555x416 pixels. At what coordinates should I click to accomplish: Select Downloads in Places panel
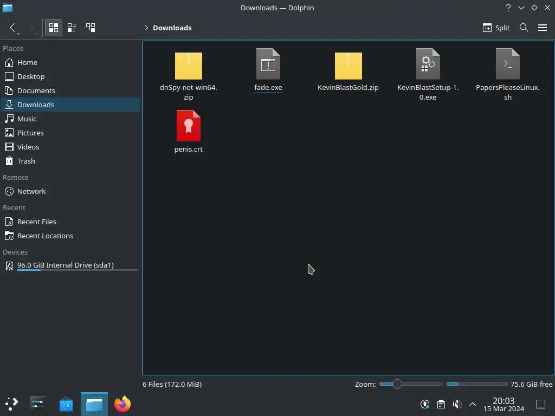[x=70, y=105]
